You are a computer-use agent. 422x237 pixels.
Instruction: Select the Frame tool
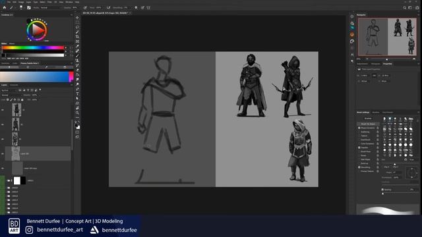click(77, 41)
